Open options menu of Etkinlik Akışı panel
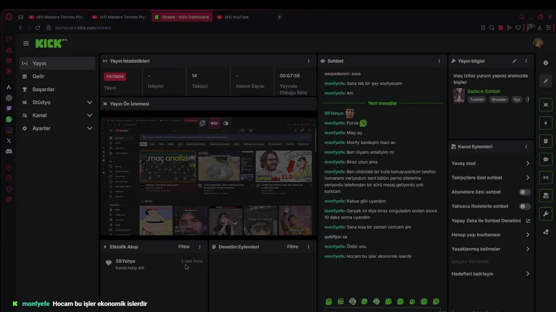The image size is (556, 312). (200, 247)
